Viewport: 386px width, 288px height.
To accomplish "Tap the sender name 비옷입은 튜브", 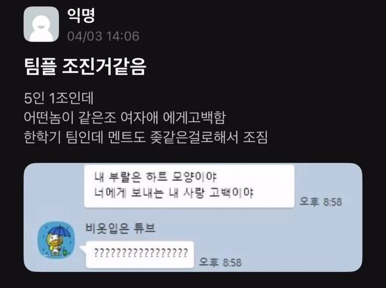I will pos(121,228).
